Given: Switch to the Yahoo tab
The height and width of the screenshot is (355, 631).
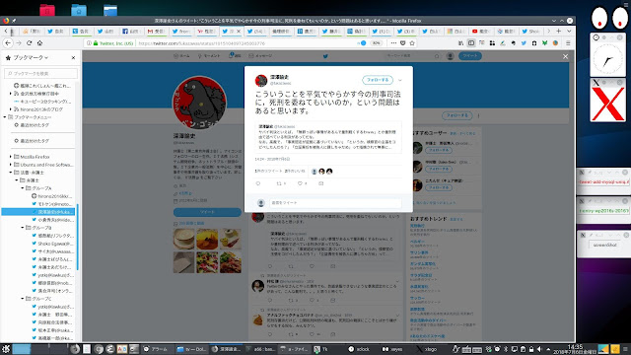Looking at the screenshot, I should (206, 31).
